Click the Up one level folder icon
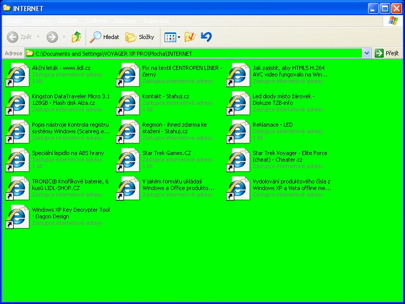The height and width of the screenshot is (304, 405). click(x=76, y=37)
